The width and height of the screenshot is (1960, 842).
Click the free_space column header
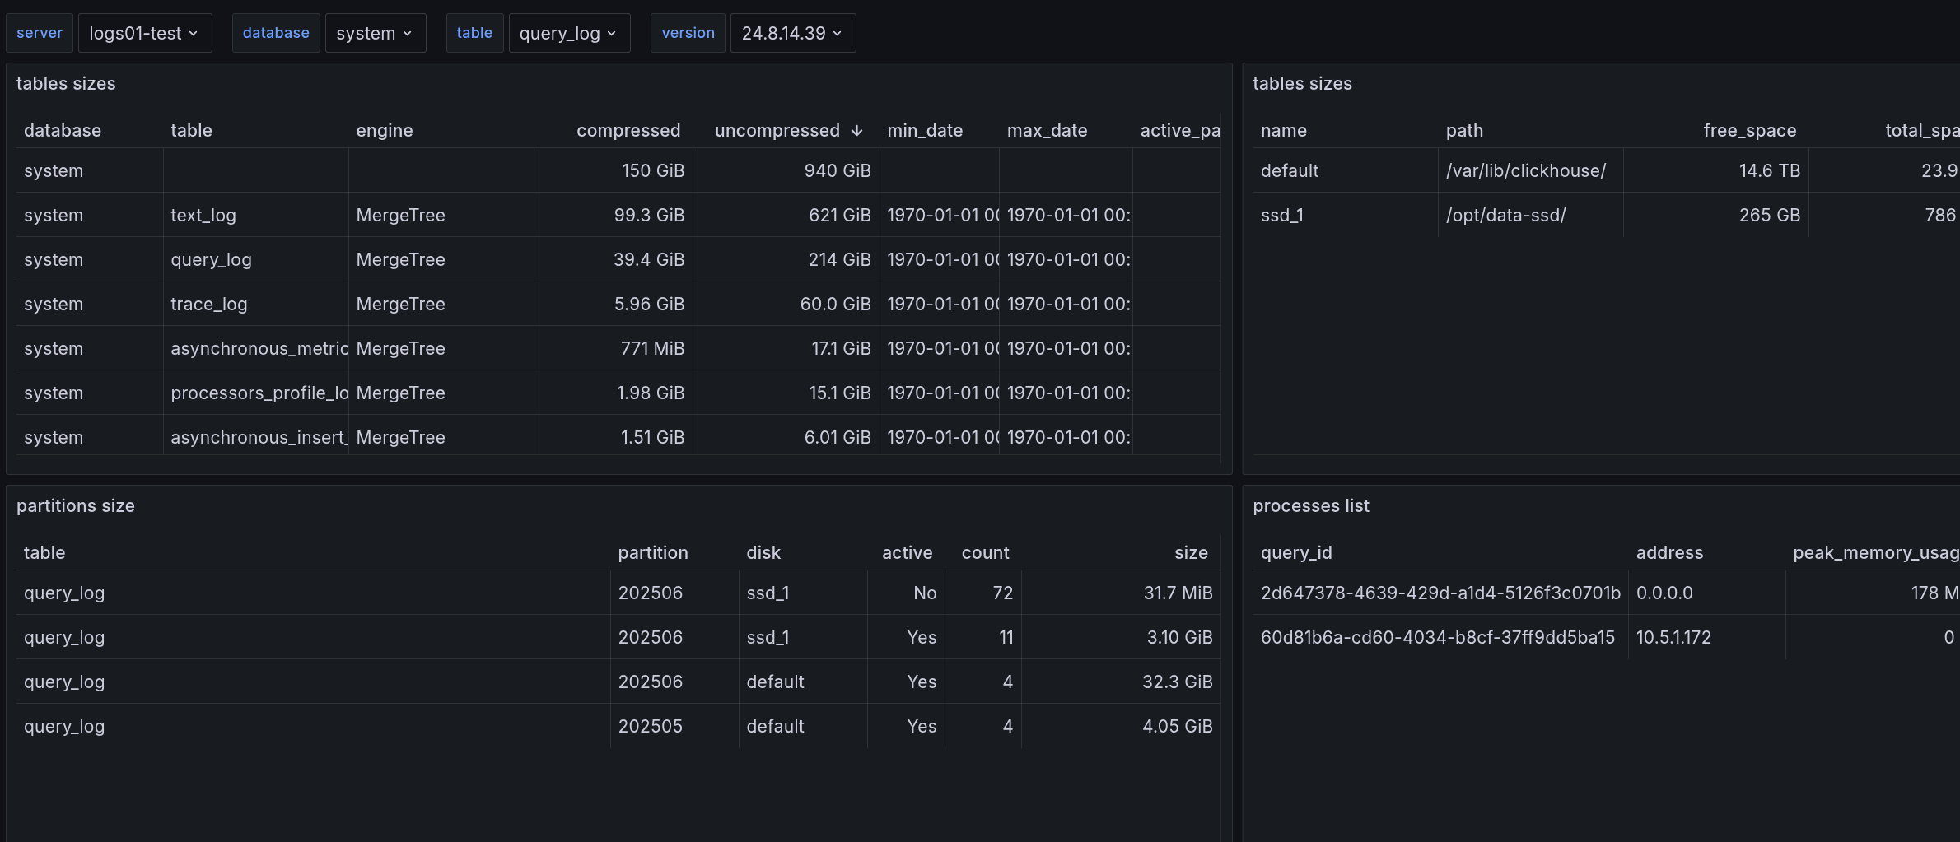1749,131
